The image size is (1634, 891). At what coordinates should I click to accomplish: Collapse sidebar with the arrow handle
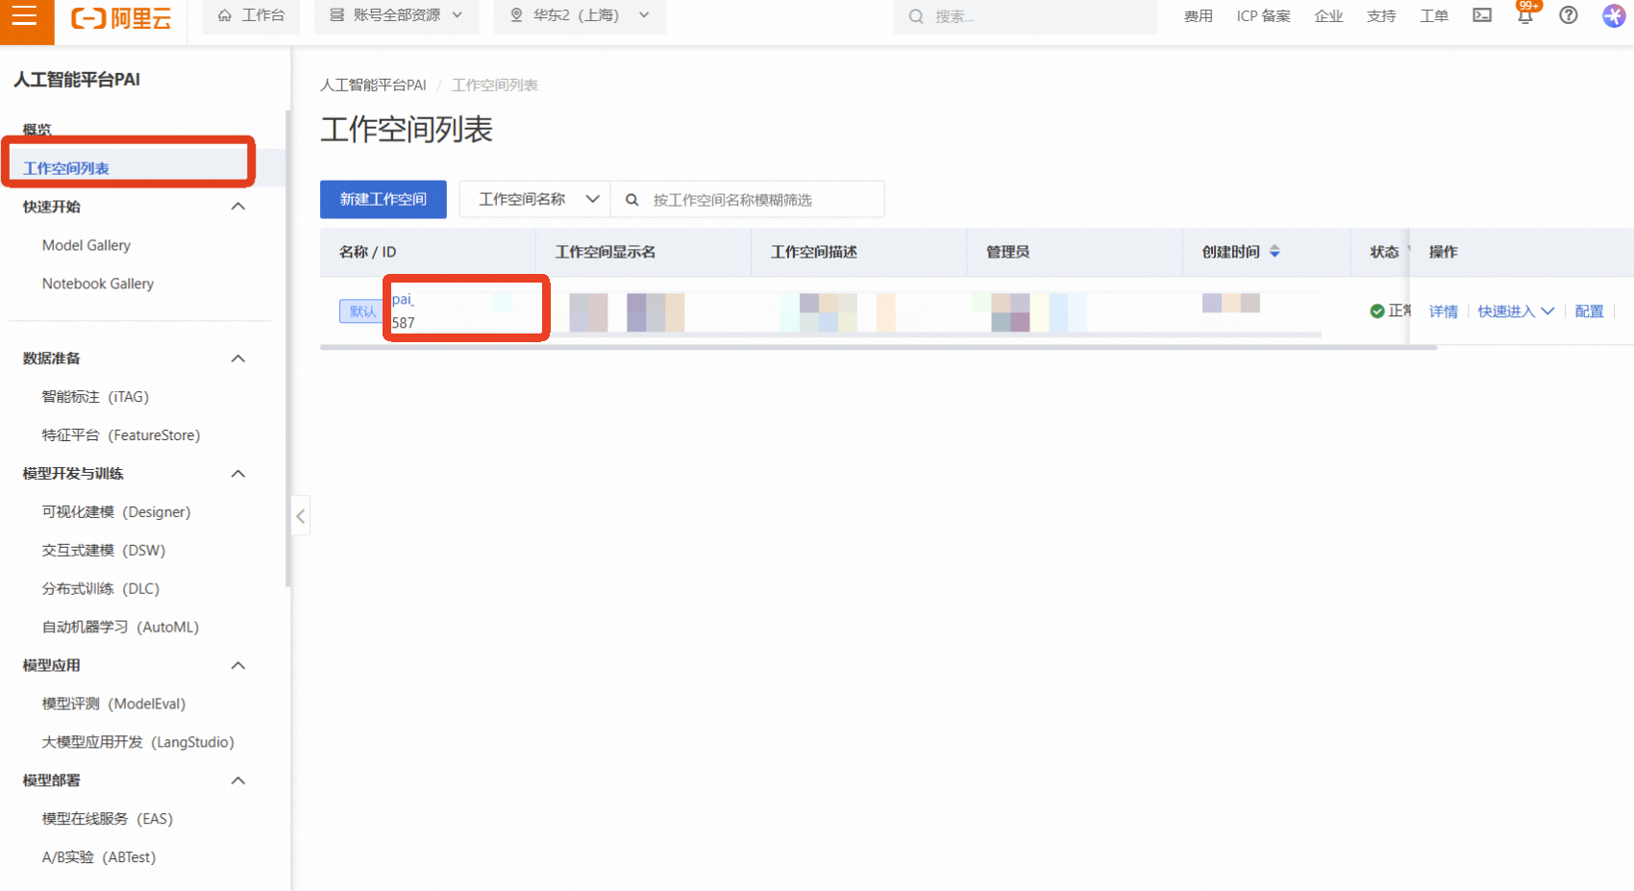[x=301, y=516]
